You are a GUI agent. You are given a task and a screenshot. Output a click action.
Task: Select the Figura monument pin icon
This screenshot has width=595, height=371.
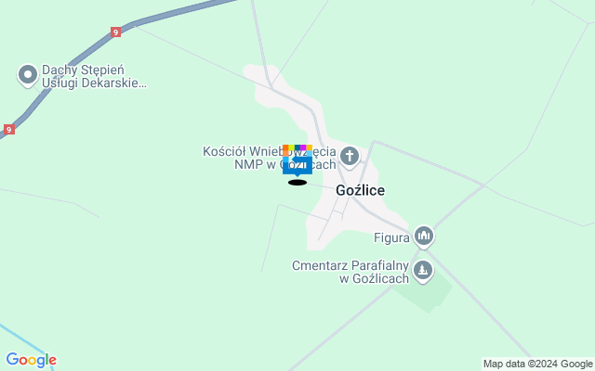[x=424, y=237]
